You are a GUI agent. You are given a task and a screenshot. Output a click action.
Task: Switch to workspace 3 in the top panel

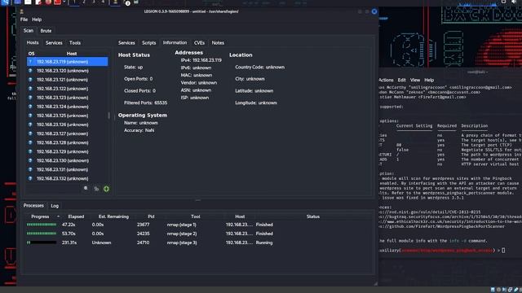(x=94, y=2)
